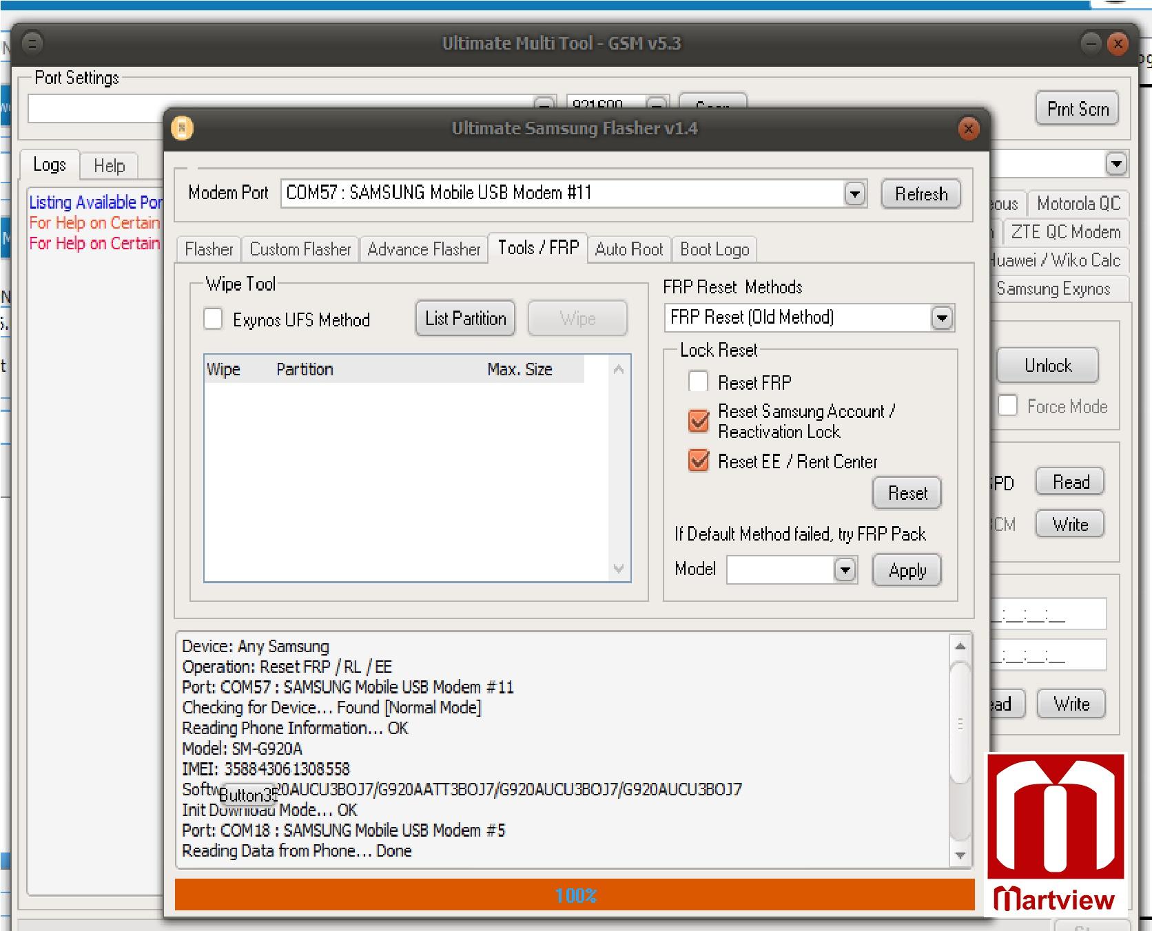The image size is (1152, 931).
Task: Click Apply for the FRP Pack
Action: tap(907, 570)
